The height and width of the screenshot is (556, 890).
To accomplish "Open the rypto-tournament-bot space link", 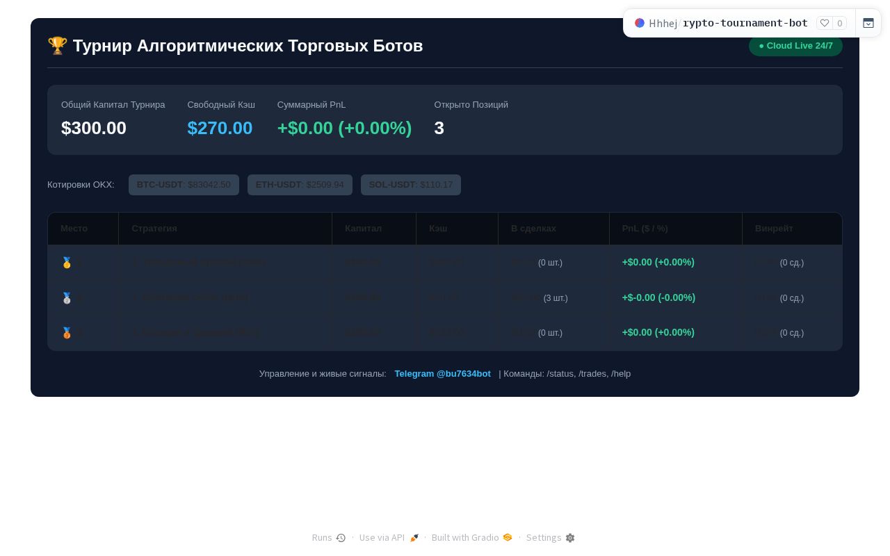I will (745, 23).
